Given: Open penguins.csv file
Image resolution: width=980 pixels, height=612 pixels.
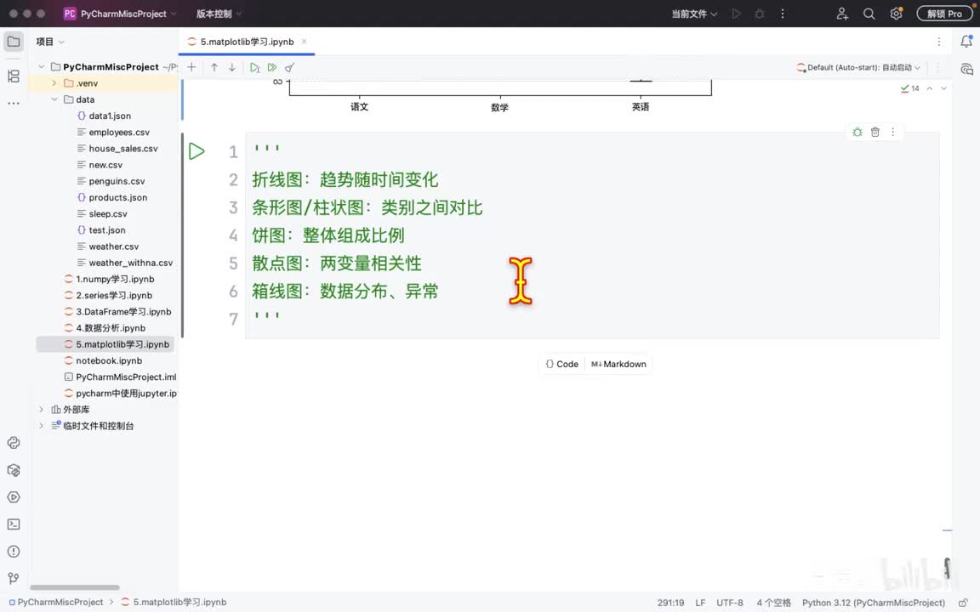Looking at the screenshot, I should (x=117, y=181).
